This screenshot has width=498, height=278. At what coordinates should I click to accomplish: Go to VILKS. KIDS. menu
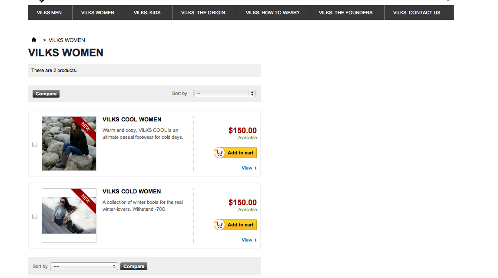coord(148,13)
